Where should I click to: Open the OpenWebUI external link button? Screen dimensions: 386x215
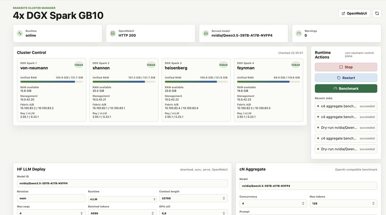[354, 13]
